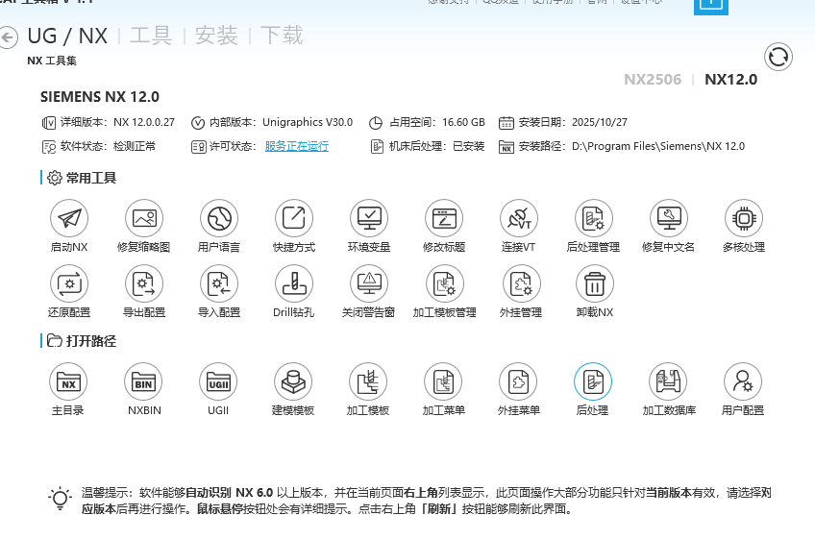The width and height of the screenshot is (815, 540).
Task: Click the 打开路径 section header
Action: [91, 341]
